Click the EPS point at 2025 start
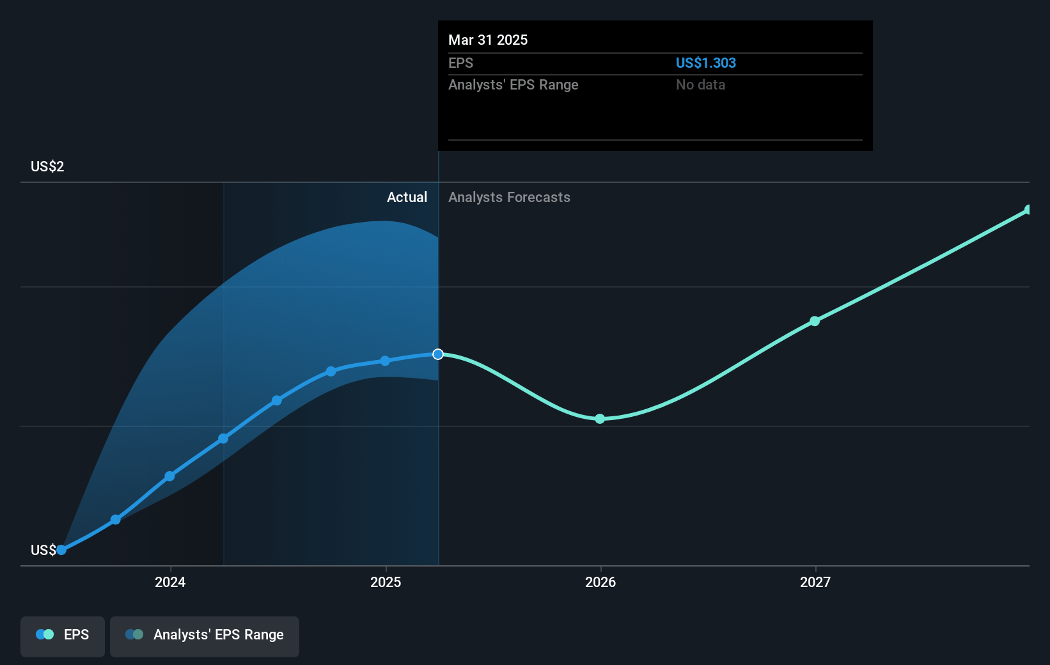This screenshot has width=1050, height=665. pyautogui.click(x=385, y=361)
